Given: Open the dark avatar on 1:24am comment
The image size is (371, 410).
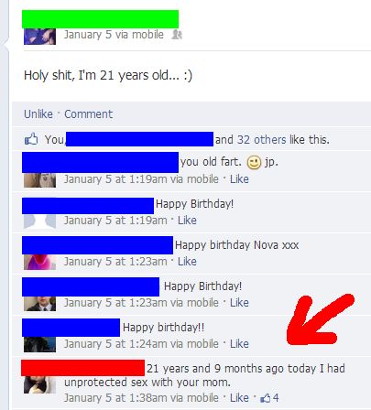Looking at the screenshot, I should click(39, 344).
